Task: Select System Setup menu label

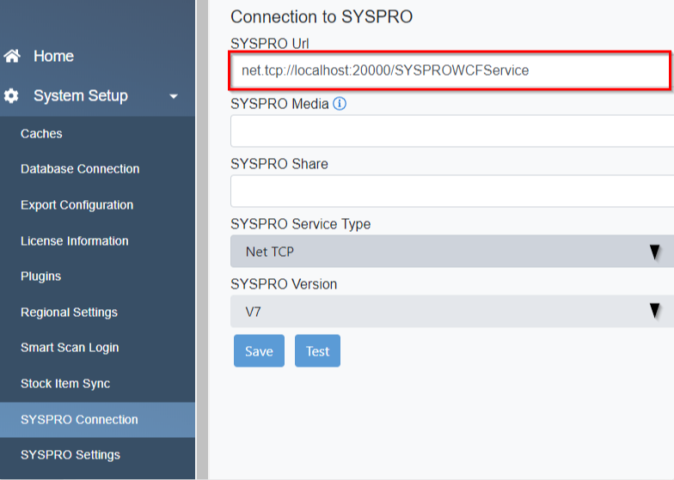Action: click(81, 96)
